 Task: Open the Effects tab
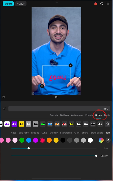click(89, 115)
